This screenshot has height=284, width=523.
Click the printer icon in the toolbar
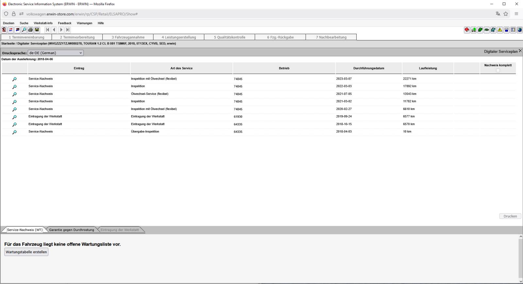[30, 30]
